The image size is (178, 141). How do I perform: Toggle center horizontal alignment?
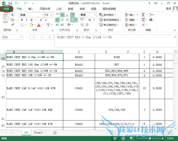tap(62, 20)
